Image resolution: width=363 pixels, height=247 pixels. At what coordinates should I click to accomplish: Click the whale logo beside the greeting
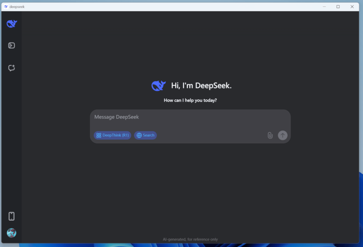point(158,86)
